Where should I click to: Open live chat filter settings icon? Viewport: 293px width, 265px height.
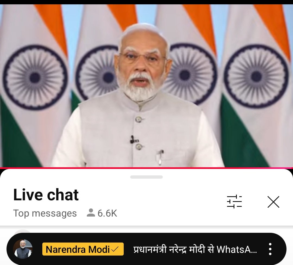(x=234, y=202)
